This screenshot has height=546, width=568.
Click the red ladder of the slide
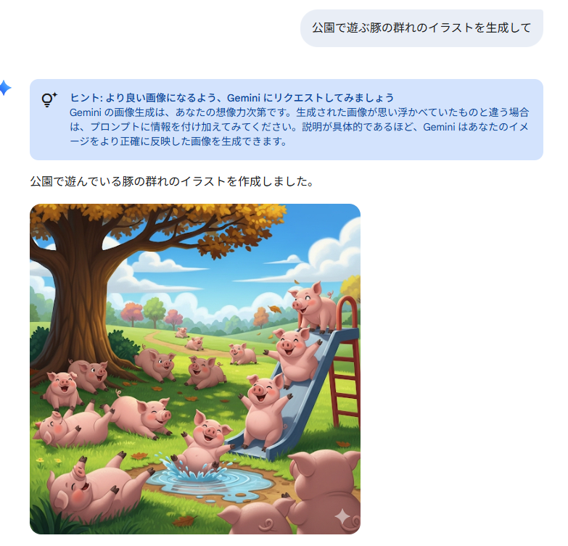(345, 362)
